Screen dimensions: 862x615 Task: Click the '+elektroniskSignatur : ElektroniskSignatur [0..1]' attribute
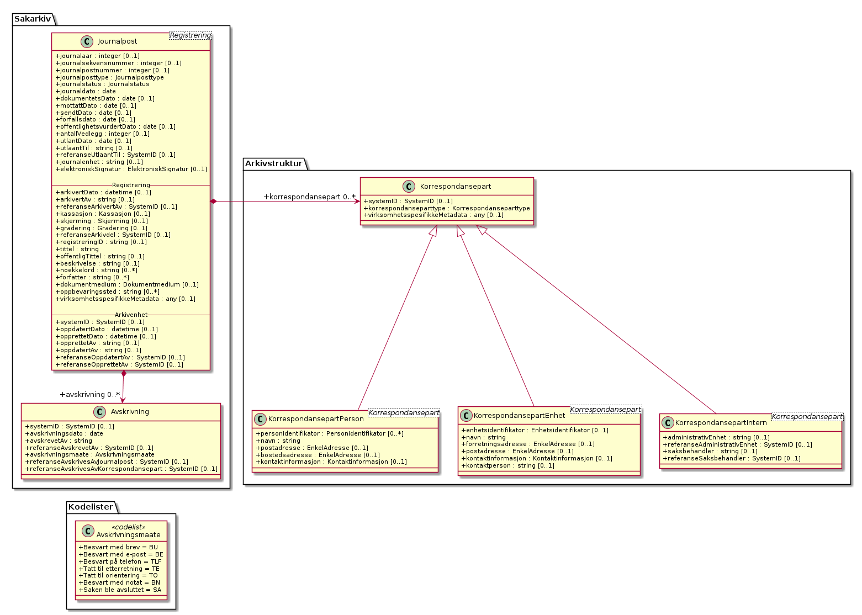[131, 169]
